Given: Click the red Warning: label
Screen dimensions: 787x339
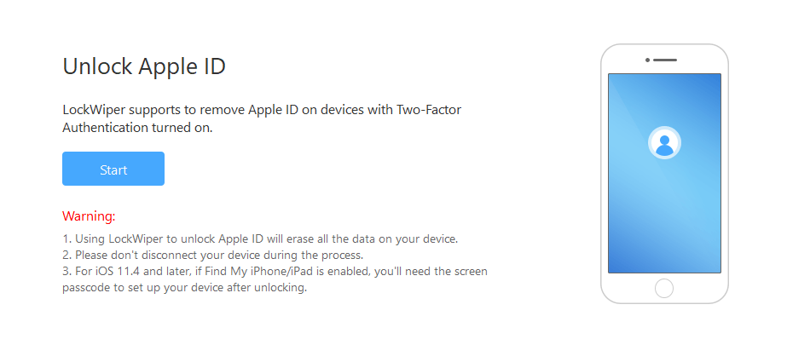Looking at the screenshot, I should pyautogui.click(x=89, y=216).
